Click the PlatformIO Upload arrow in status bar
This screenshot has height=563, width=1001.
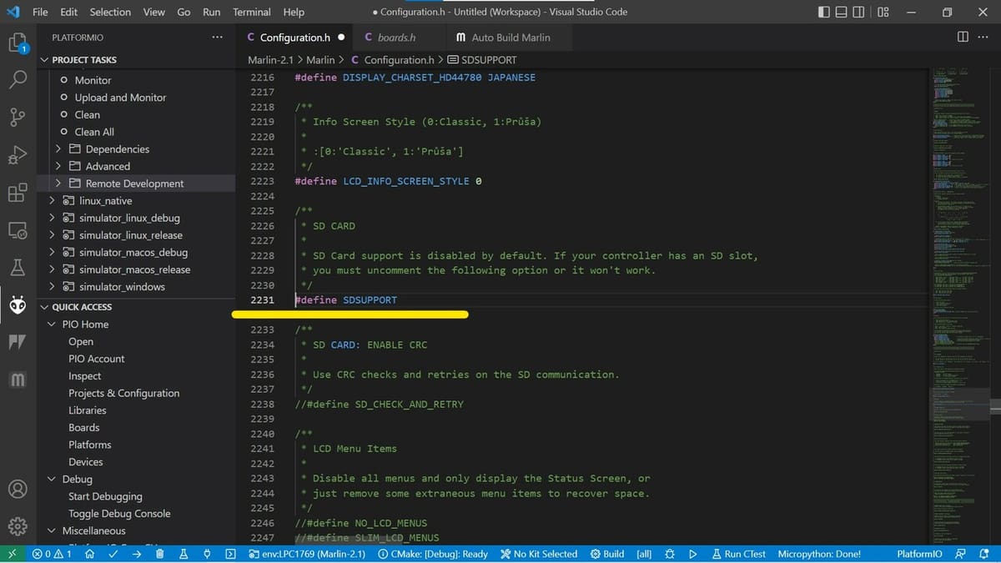pos(136,554)
